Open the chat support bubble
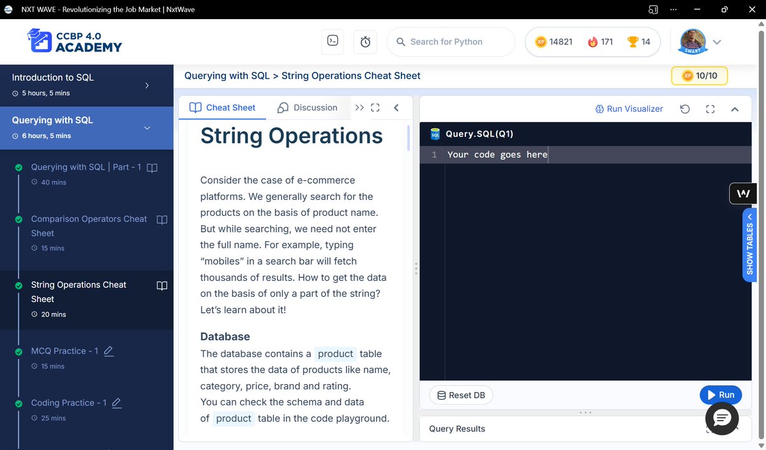This screenshot has height=450, width=766. (722, 418)
